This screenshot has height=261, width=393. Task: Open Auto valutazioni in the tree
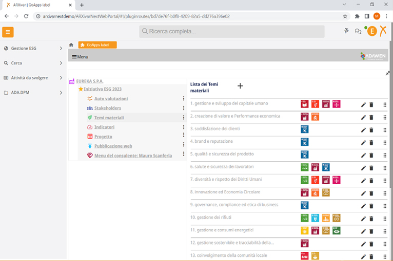111,99
